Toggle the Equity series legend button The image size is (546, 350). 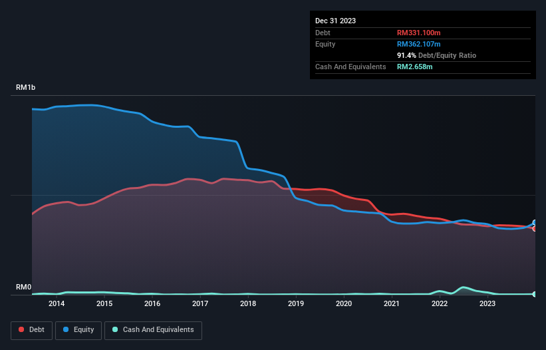tap(78, 330)
